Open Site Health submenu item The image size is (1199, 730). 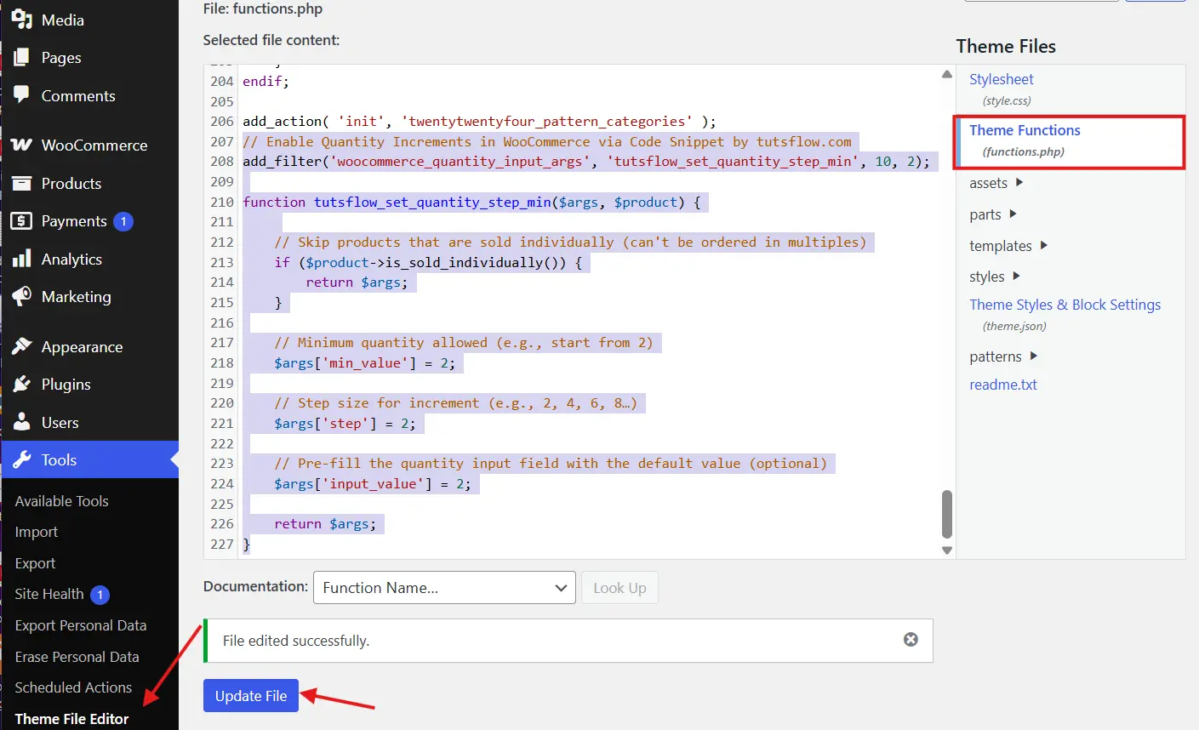click(49, 594)
